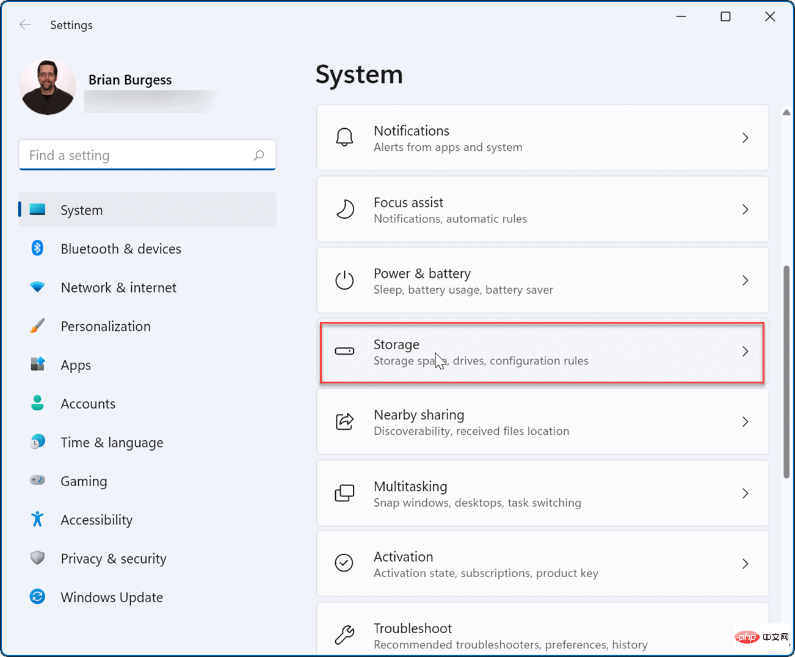The width and height of the screenshot is (795, 657).
Task: Expand Notifications with its chevron
Action: pos(745,138)
